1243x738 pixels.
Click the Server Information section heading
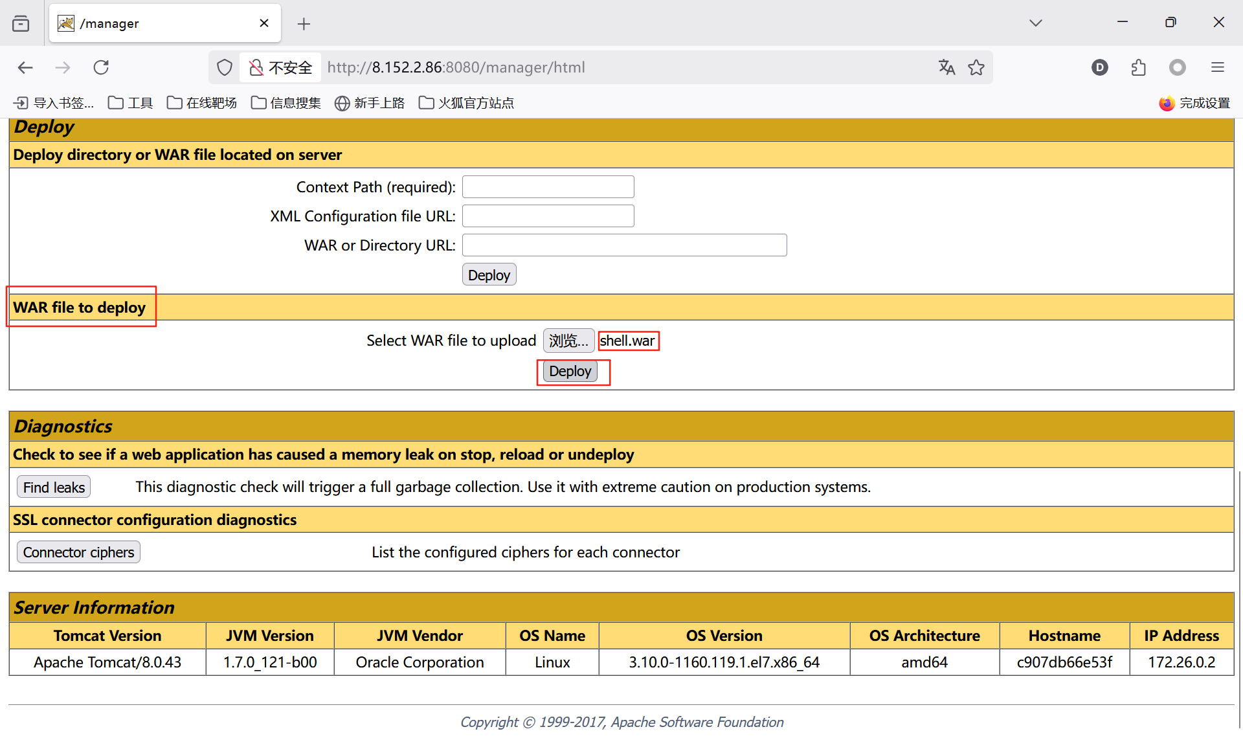click(x=95, y=608)
